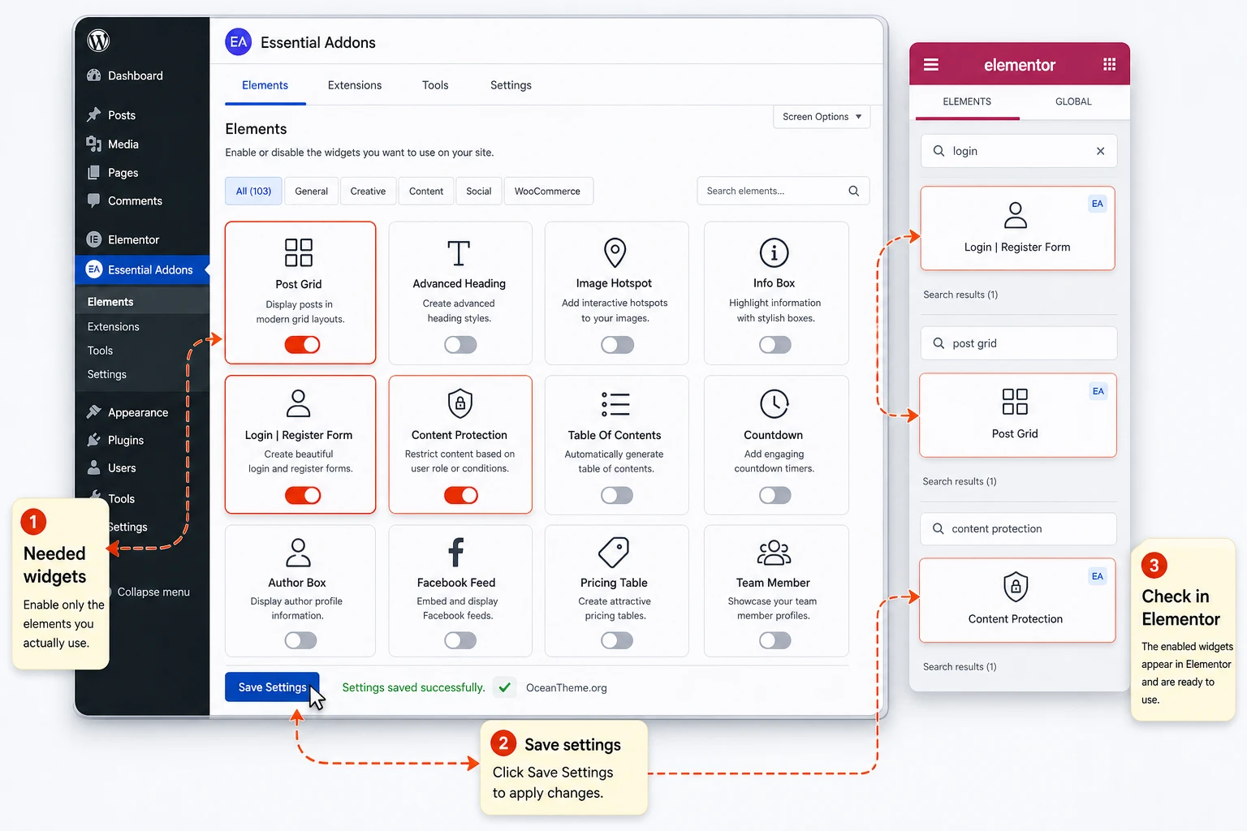1247x831 pixels.
Task: Click the Appearance brush icon
Action: tap(94, 412)
